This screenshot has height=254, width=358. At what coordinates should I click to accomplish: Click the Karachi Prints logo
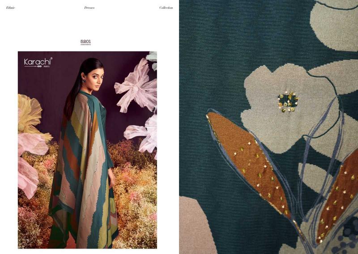pos(38,63)
